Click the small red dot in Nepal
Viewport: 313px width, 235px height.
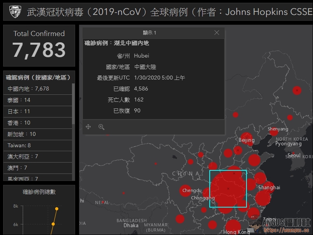[x=103, y=202]
